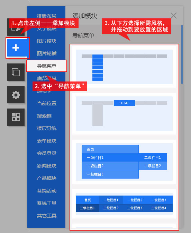Select 会员登录 in module list
This screenshot has height=233, width=191.
coord(47,153)
